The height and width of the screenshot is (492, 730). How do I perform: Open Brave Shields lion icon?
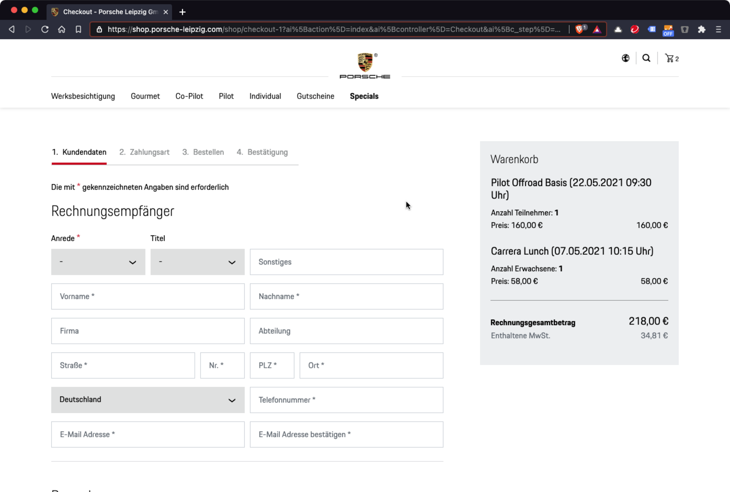(580, 29)
